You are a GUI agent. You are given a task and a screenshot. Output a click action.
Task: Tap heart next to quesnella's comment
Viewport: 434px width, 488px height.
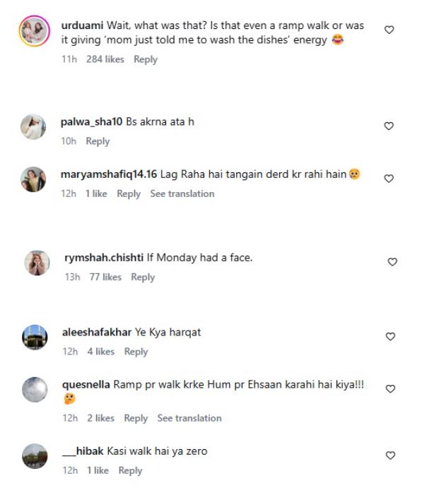(x=389, y=389)
